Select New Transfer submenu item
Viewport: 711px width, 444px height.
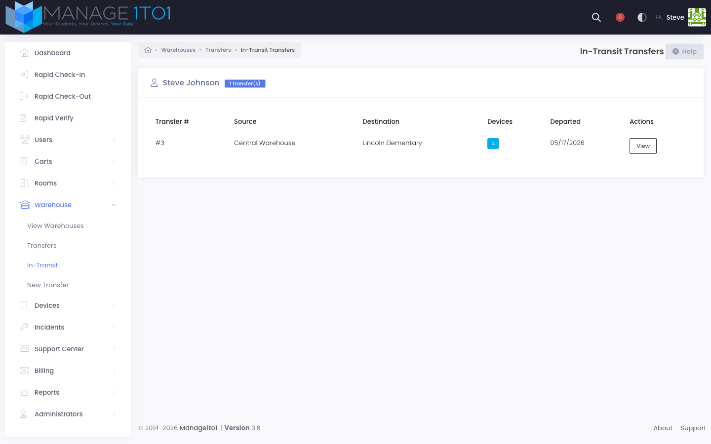(48, 285)
